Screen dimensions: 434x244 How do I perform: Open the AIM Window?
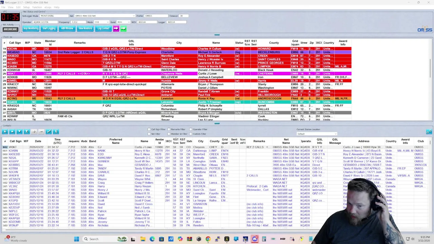click(67, 28)
